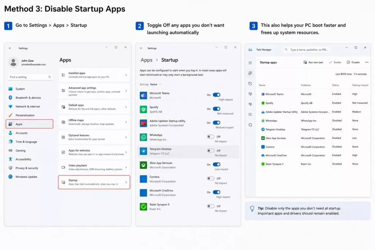Image resolution: width=375 pixels, height=250 pixels.
Task: Toggle off Spotify startup
Action: tap(216, 109)
